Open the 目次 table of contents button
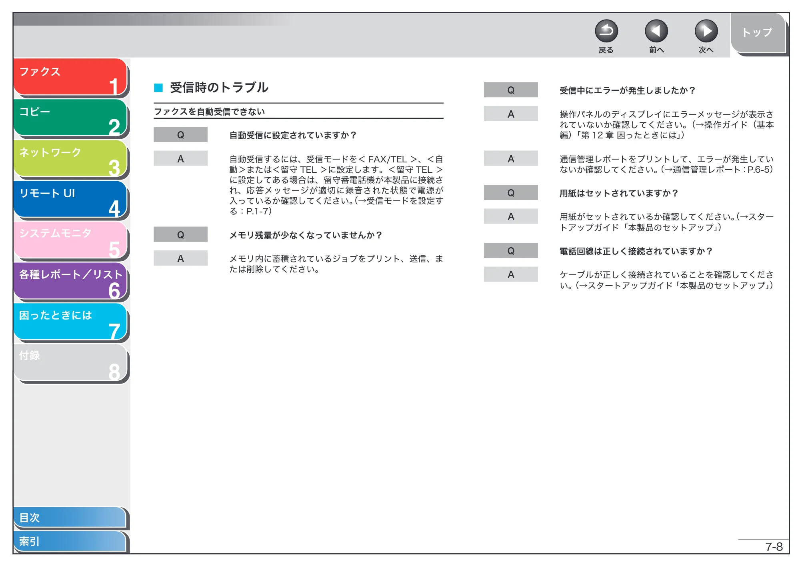Viewport: 800px width, 566px height. [70, 517]
